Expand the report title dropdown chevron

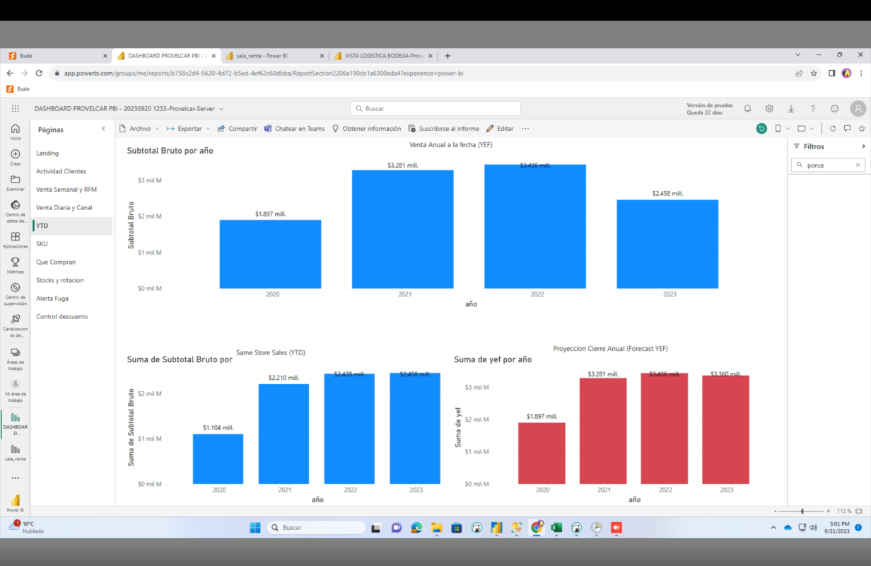click(221, 109)
